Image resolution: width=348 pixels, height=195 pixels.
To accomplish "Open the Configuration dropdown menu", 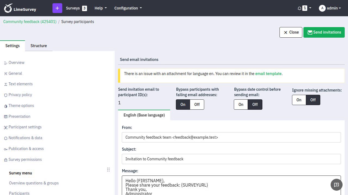I will point(128,8).
